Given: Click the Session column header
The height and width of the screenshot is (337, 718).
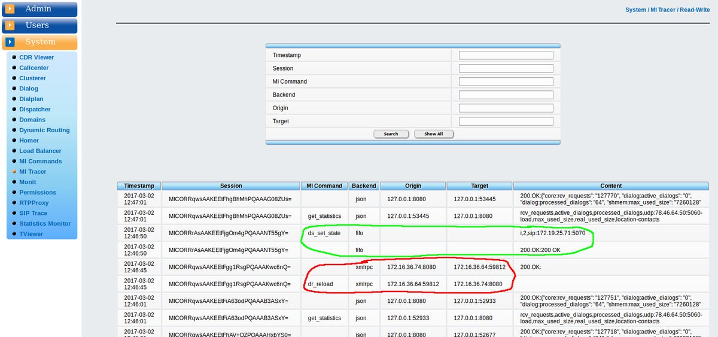Looking at the screenshot, I should coord(230,186).
